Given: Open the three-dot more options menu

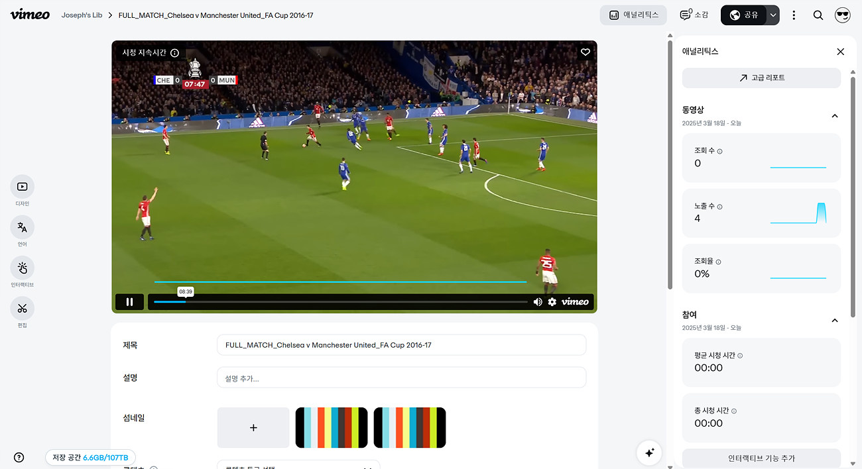Looking at the screenshot, I should tap(794, 15).
